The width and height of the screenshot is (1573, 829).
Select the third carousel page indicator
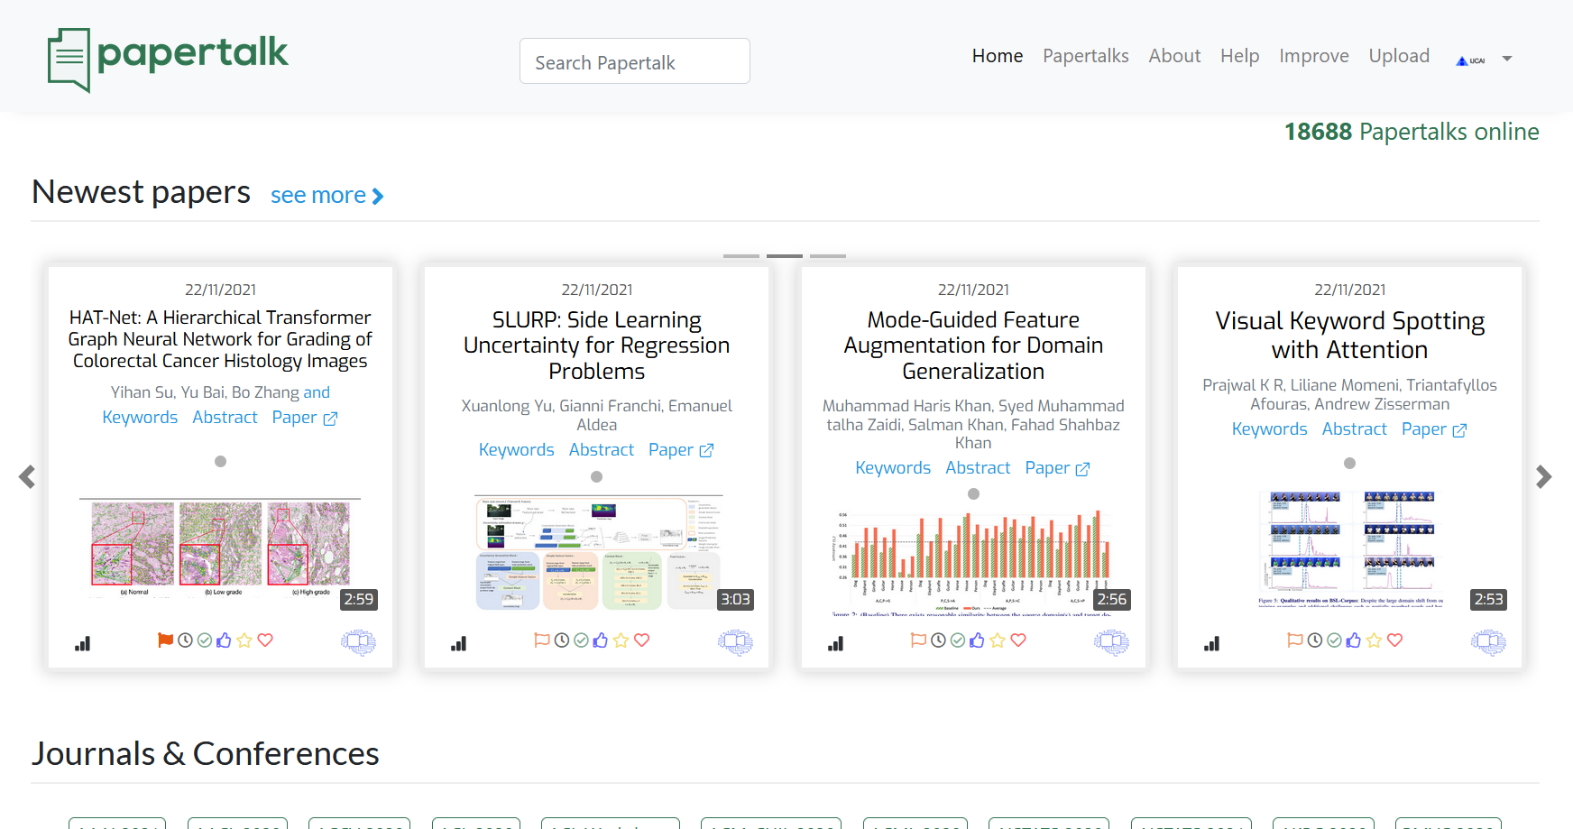[827, 256]
